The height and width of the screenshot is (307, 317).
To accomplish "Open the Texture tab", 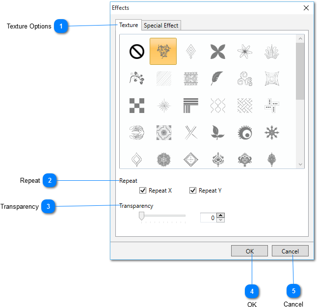I will [129, 25].
